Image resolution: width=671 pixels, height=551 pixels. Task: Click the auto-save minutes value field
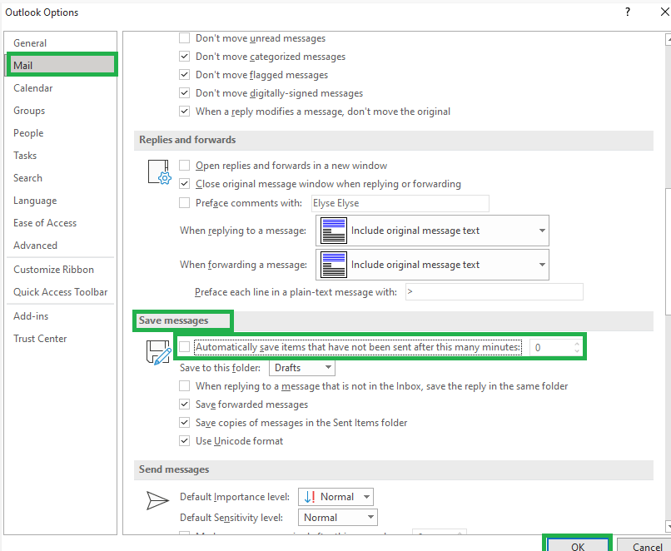[x=551, y=347]
